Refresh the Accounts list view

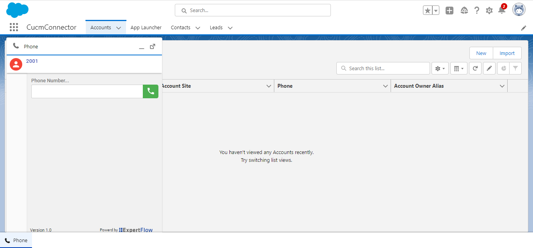475,68
